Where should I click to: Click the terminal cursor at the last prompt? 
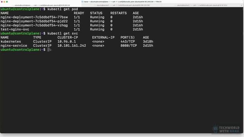48,49
